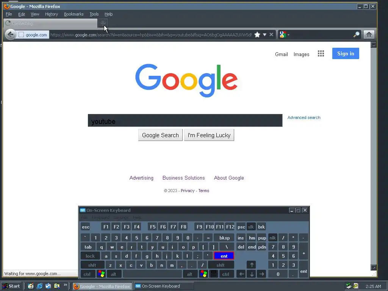The height and width of the screenshot is (291, 388).
Task: Bookmark this page with the star icon
Action: 257,34
